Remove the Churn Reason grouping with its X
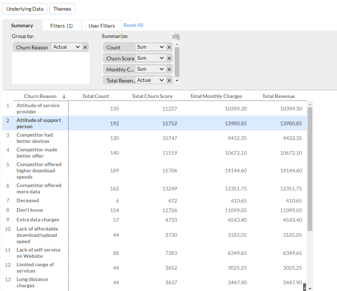The width and height of the screenshot is (337, 291). point(85,47)
